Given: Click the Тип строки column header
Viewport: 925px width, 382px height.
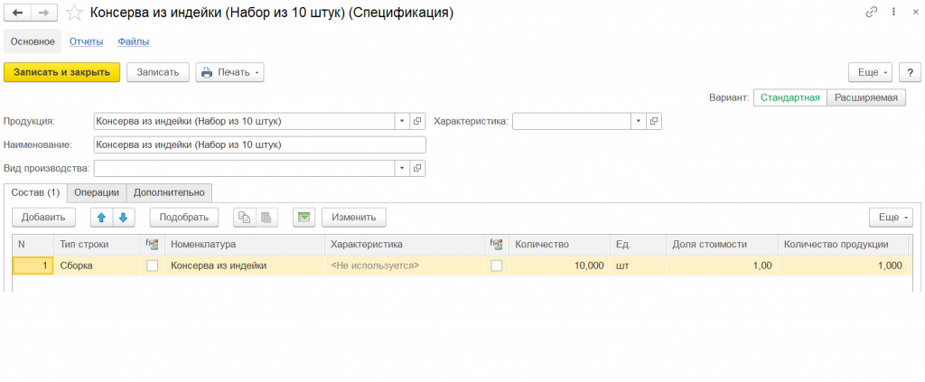Looking at the screenshot, I should pos(98,244).
